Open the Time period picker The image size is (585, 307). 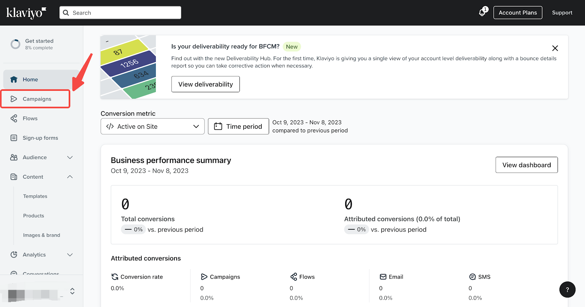pos(238,127)
